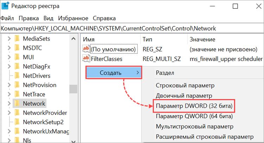Click the tree scrollbar down arrow
264x143 pixels.
pos(73,141)
